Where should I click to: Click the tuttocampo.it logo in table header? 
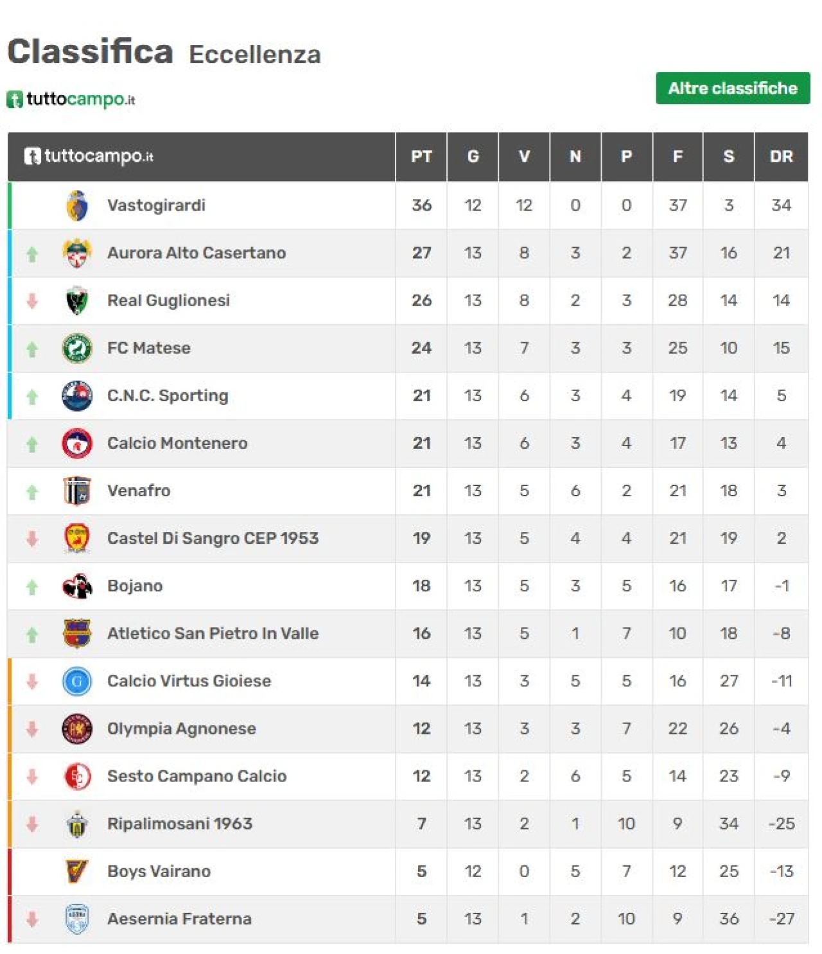(x=89, y=156)
